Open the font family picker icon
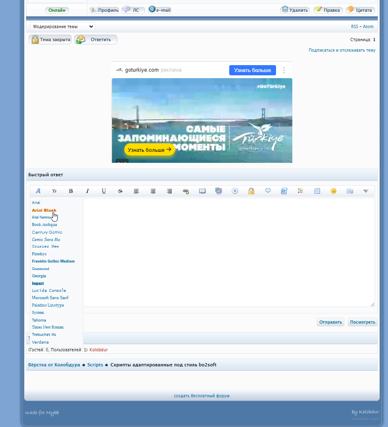388x427 pixels. (x=38, y=191)
